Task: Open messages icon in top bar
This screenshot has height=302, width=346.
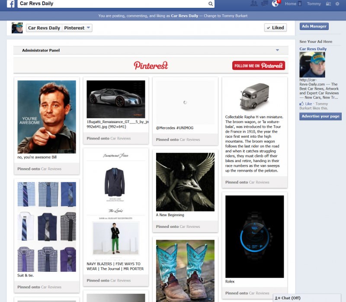Action: coord(264,3)
